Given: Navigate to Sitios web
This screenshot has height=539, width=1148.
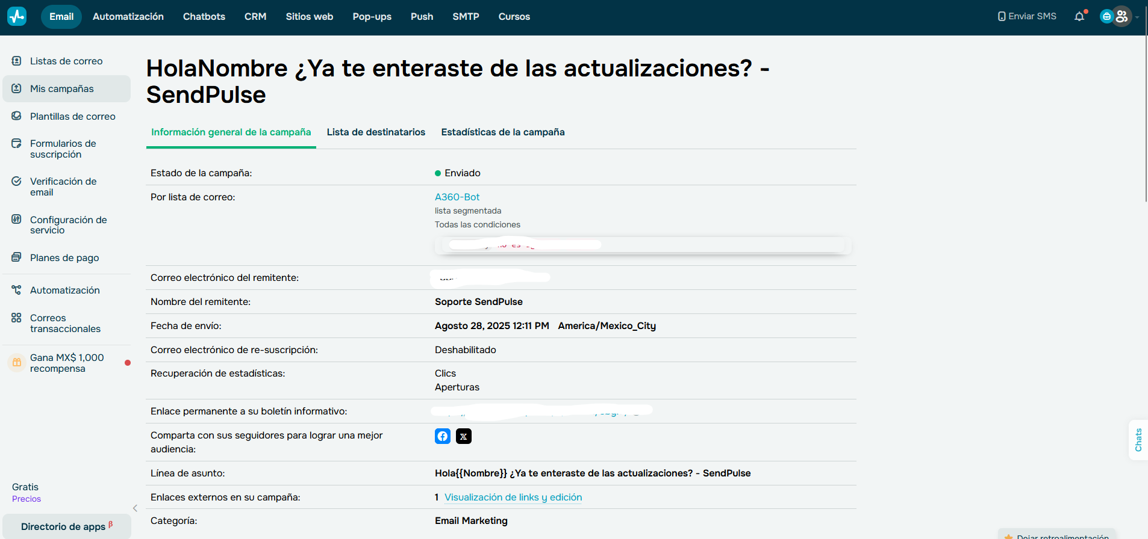Looking at the screenshot, I should (x=310, y=16).
